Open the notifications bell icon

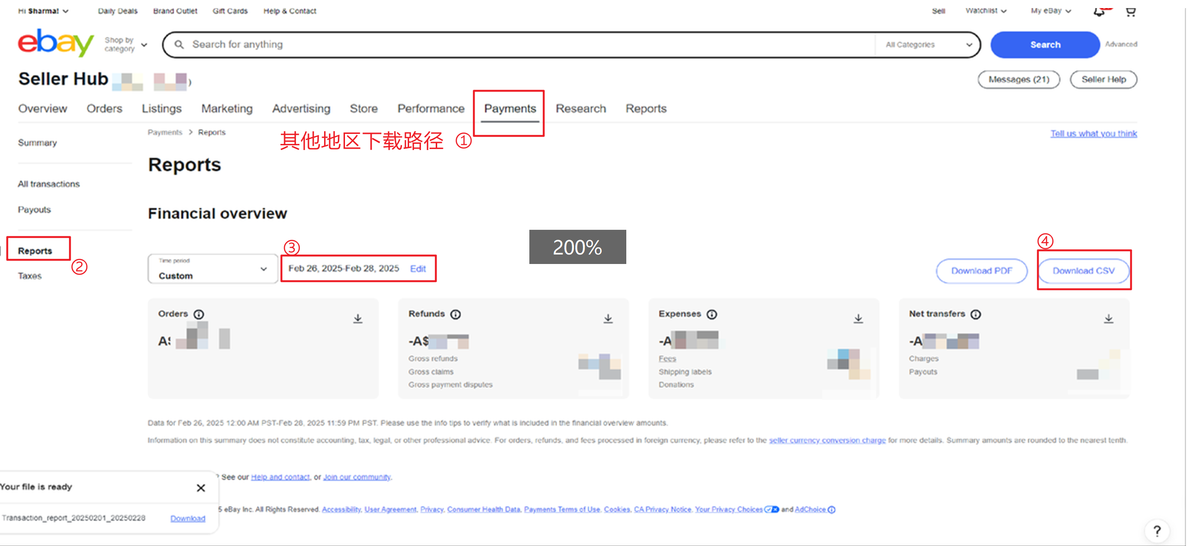coord(1099,11)
